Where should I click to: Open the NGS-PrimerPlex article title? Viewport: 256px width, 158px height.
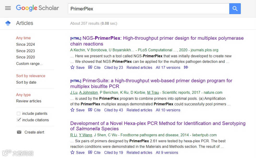point(157,41)
